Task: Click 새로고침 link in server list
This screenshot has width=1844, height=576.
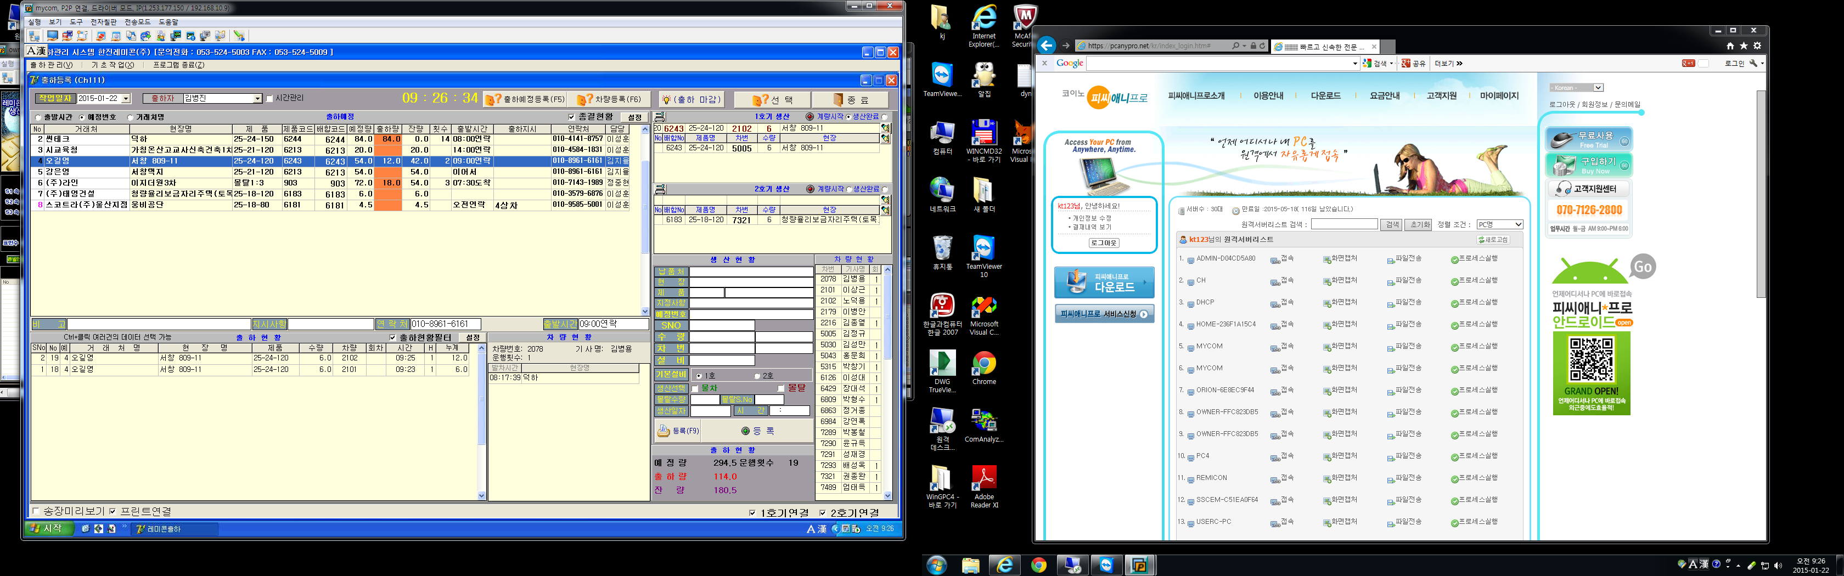Action: coord(1494,240)
